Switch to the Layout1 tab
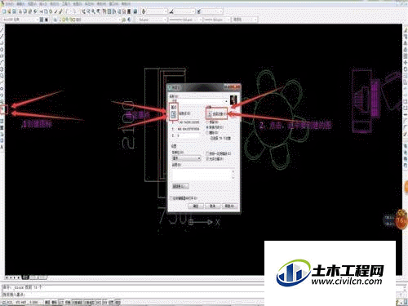Viewport: 408px width, 306px height. [x=33, y=277]
